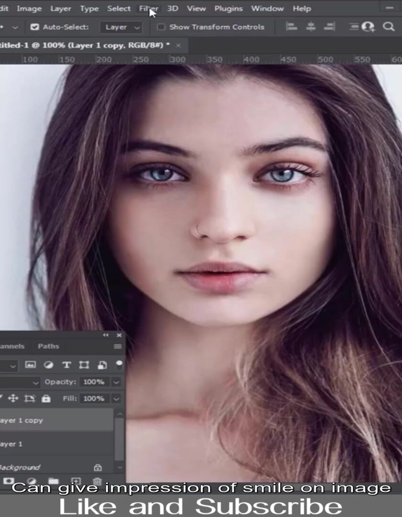
Task: Select the adjustment layer filter icon
Action: [x=48, y=365]
